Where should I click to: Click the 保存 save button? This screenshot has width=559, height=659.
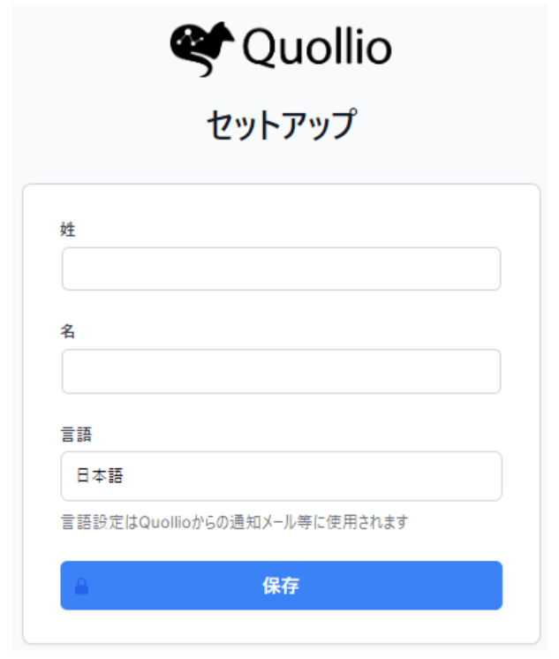click(x=281, y=585)
